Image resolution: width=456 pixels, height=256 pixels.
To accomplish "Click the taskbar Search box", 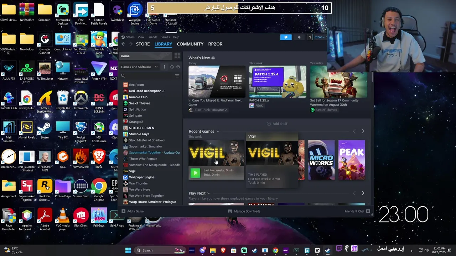I will (x=160, y=250).
